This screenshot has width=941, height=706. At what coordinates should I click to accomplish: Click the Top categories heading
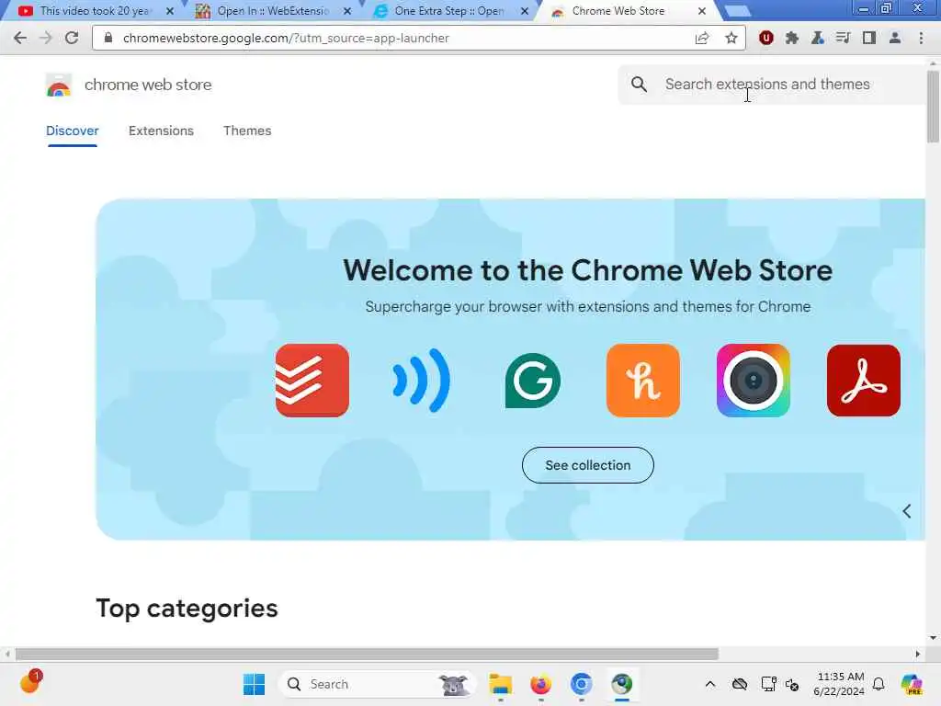[187, 609]
